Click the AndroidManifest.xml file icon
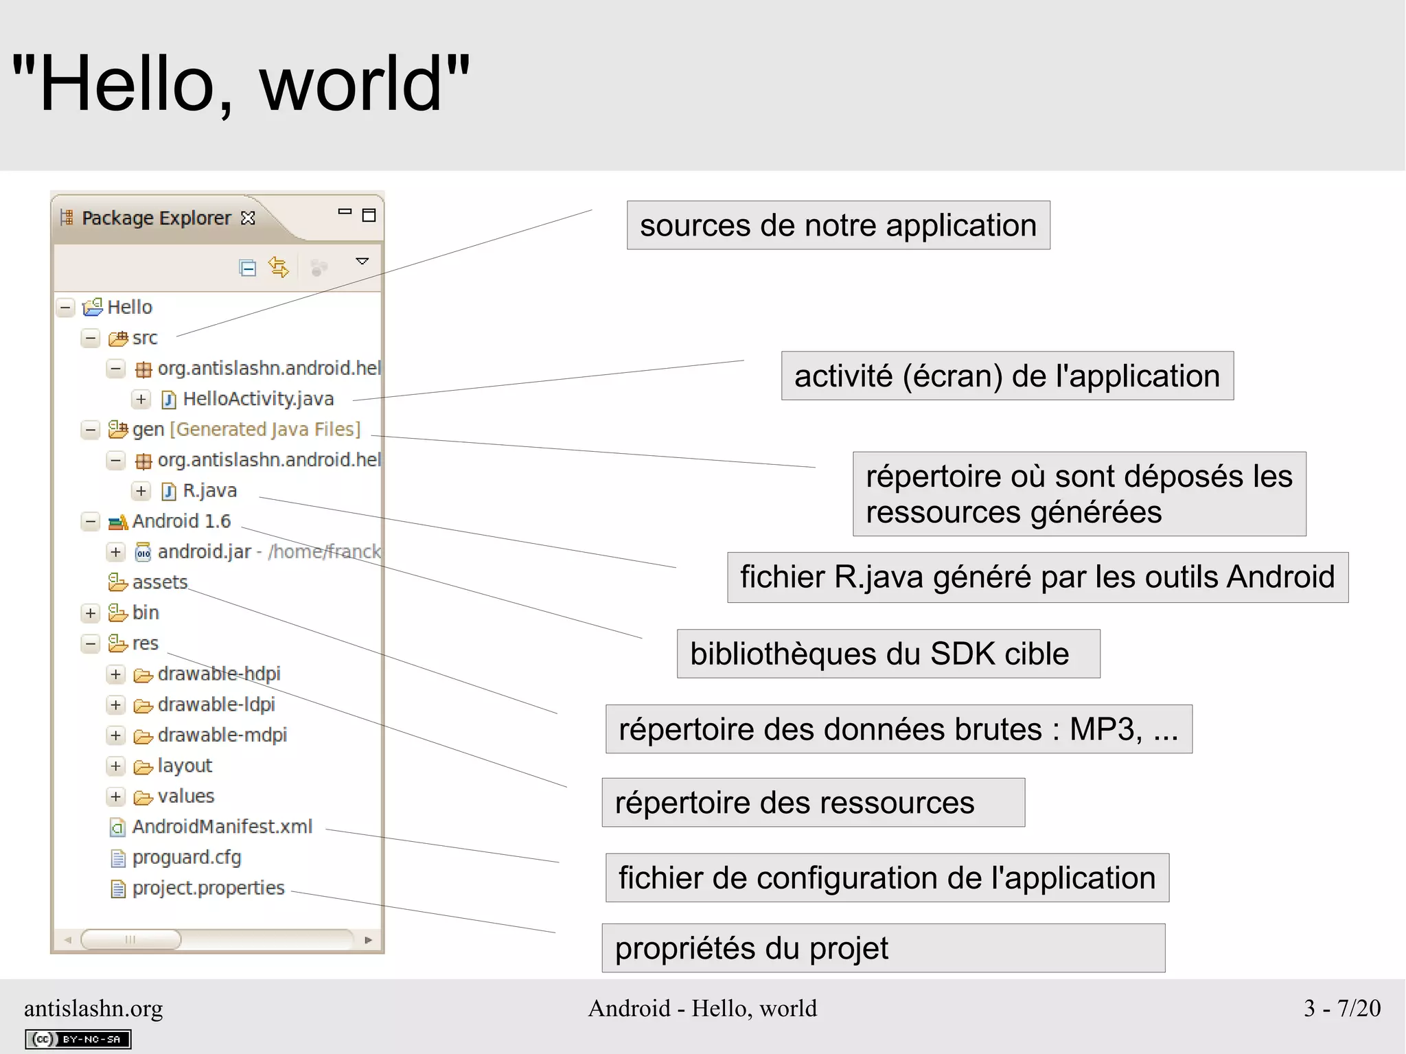The image size is (1406, 1054). pos(117,827)
